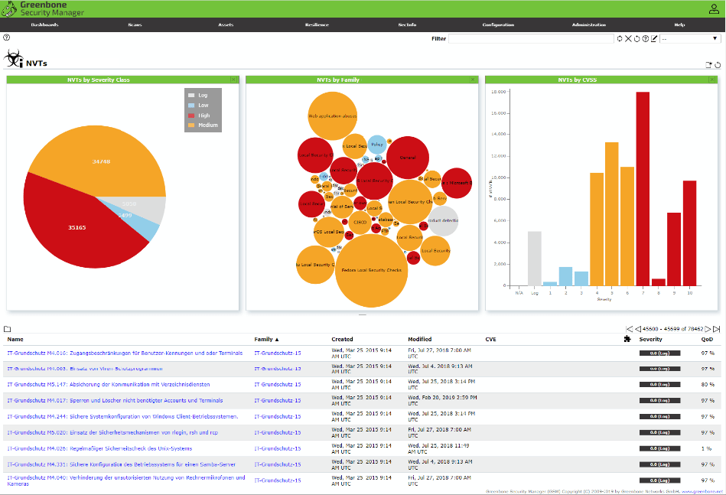Image resolution: width=726 pixels, height=495 pixels.
Task: Click the update filter refresh icon
Action: click(620, 38)
